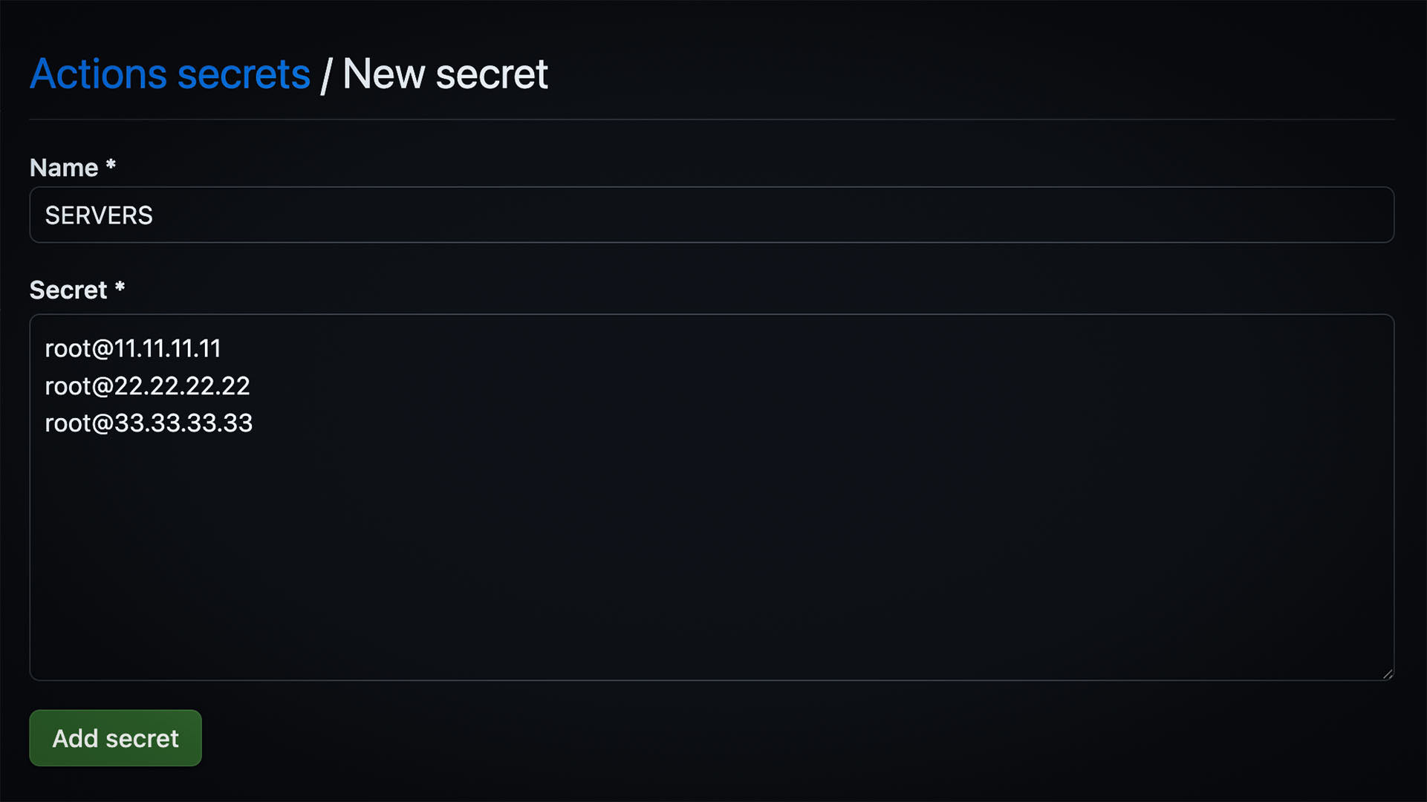Place cursor on the root@33.33.33.33 line

(149, 423)
